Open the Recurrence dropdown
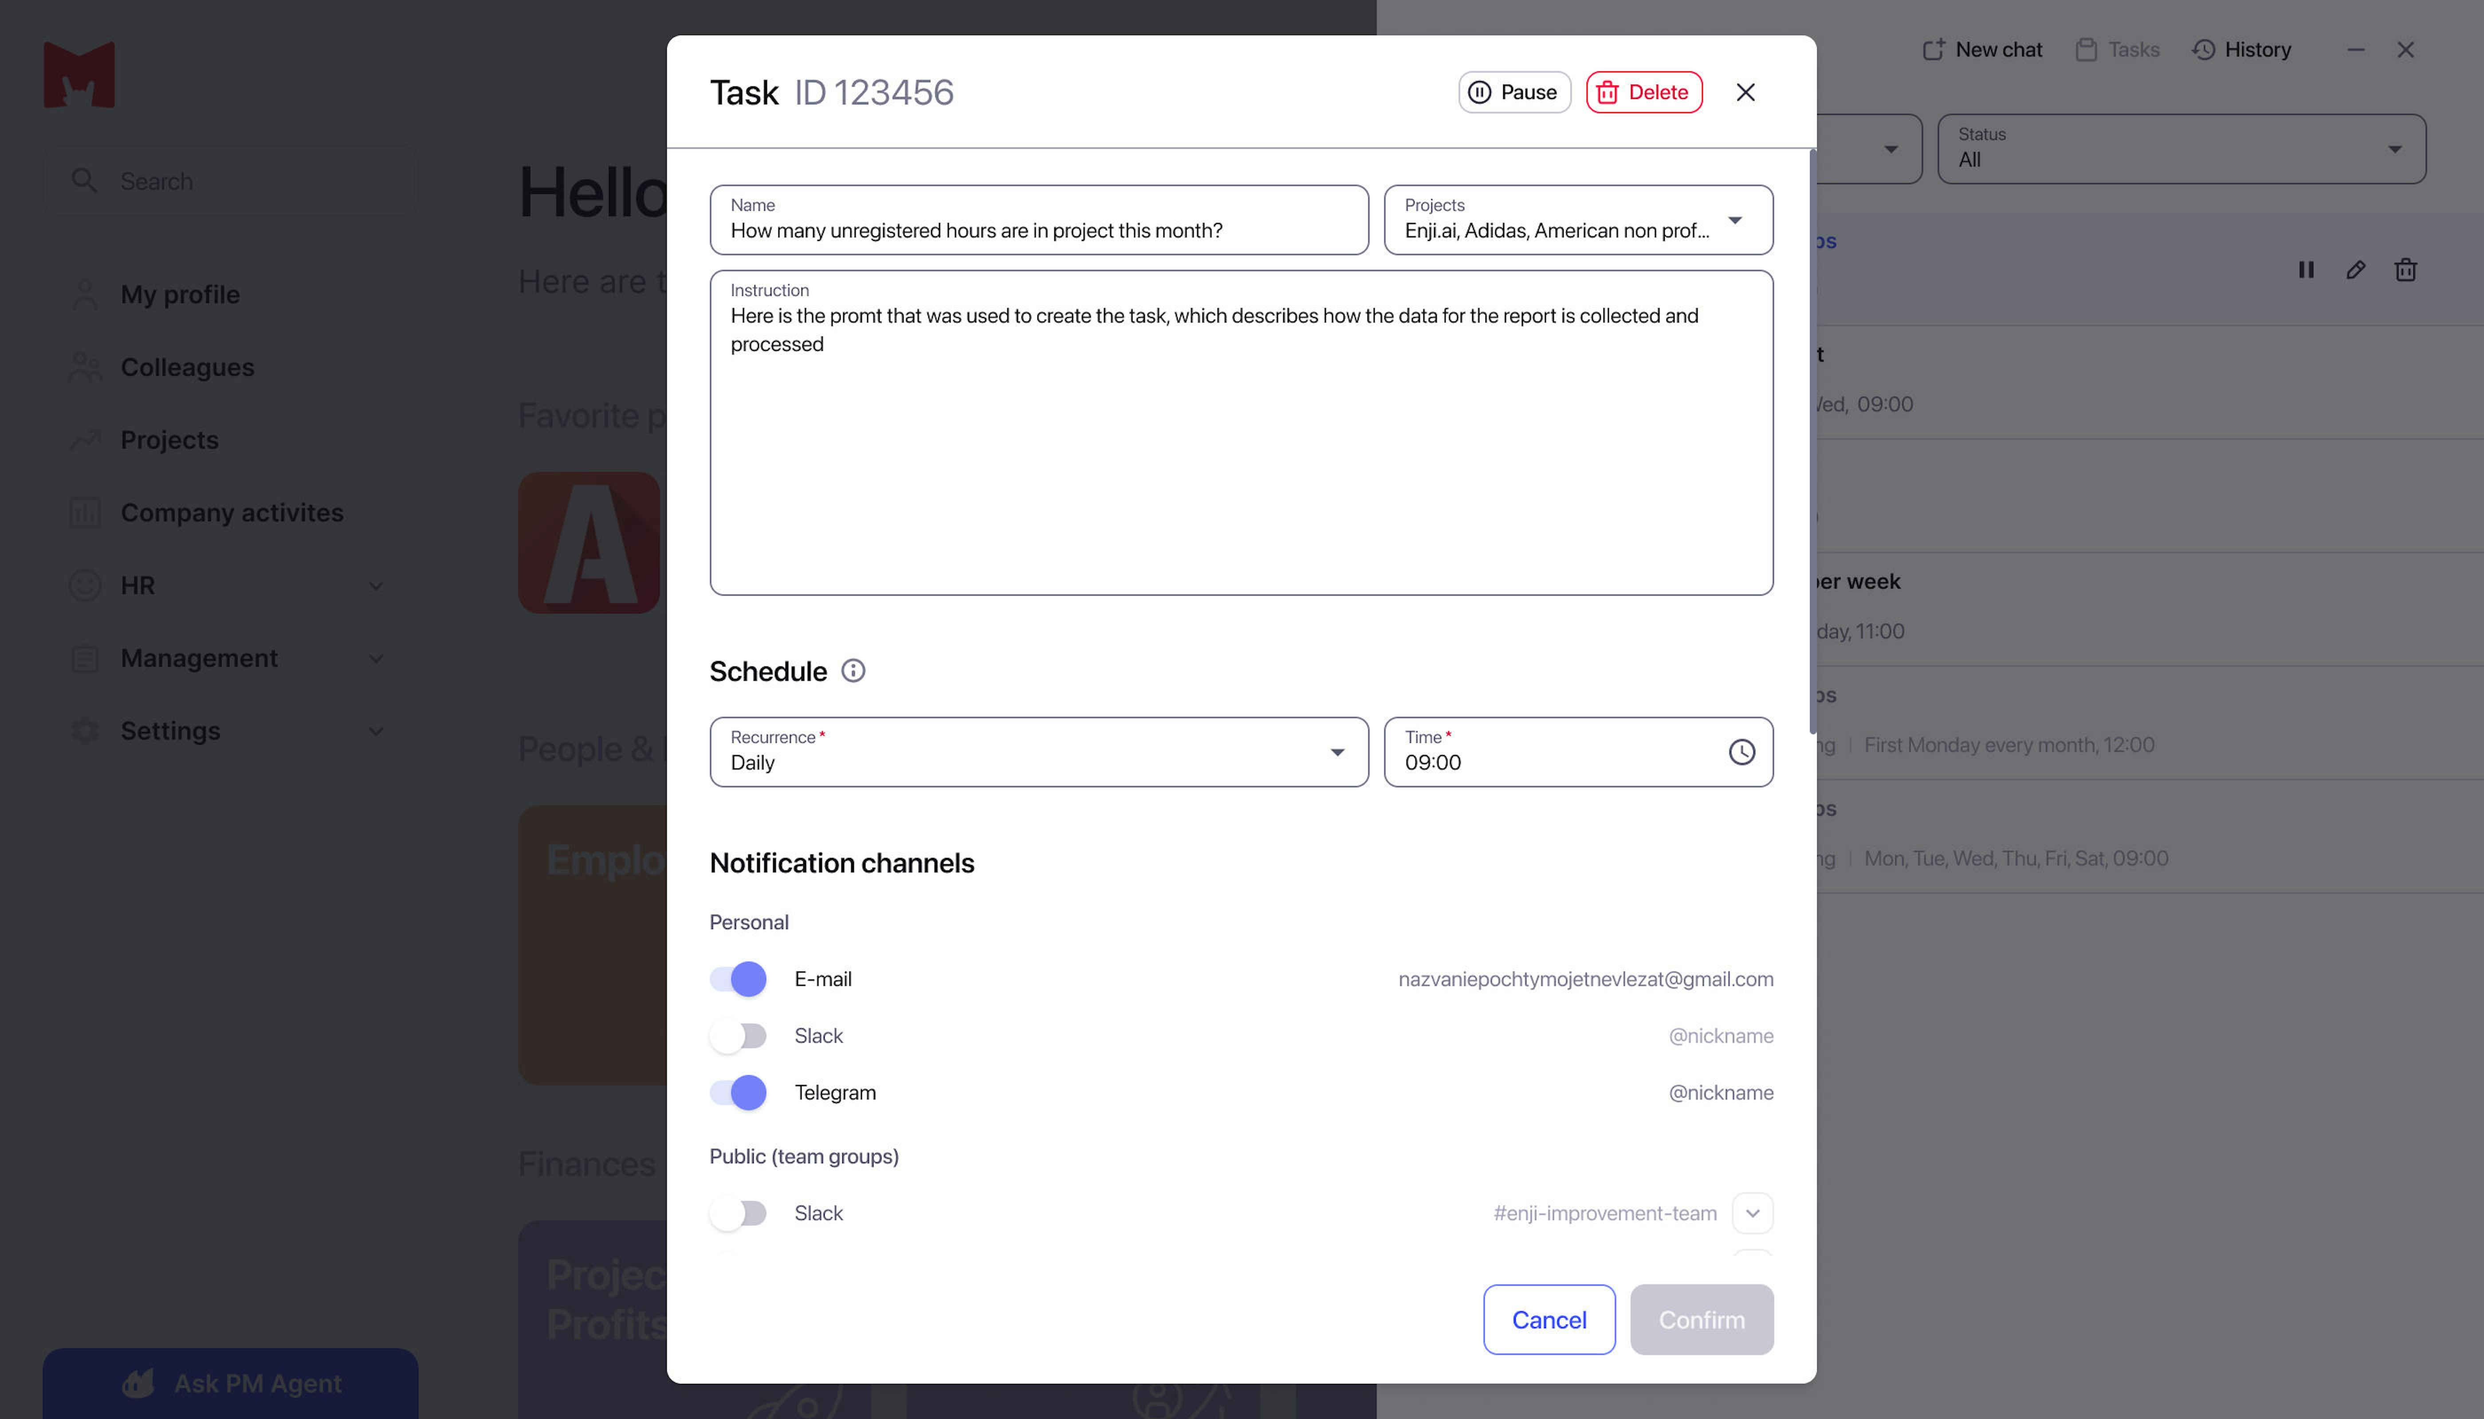2484x1419 pixels. [x=1038, y=752]
